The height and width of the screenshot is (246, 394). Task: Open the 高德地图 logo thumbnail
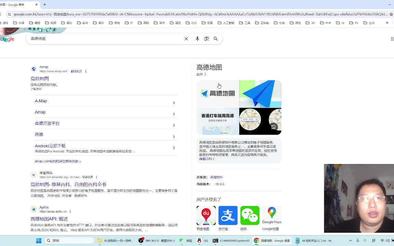click(x=218, y=94)
